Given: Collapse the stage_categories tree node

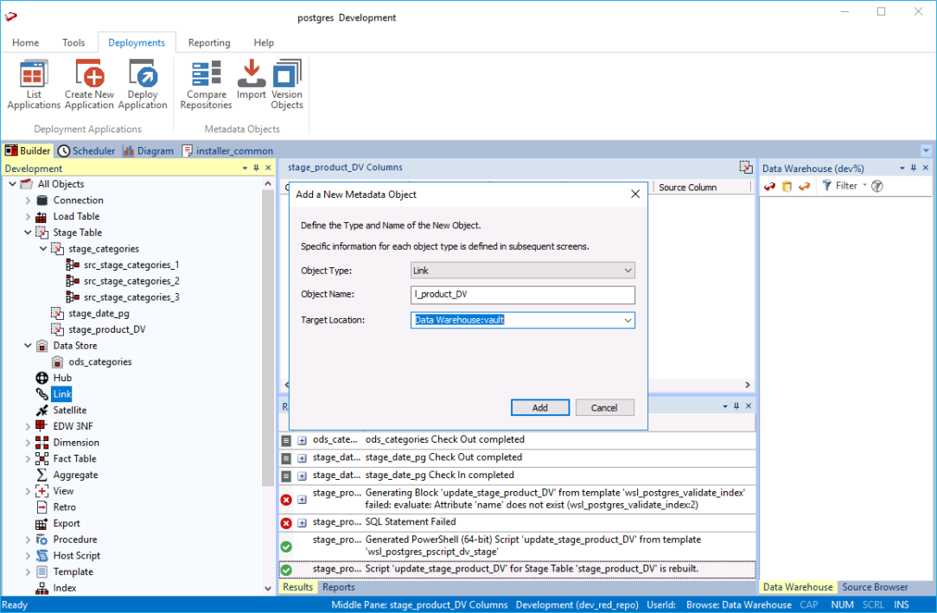Looking at the screenshot, I should 43,249.
